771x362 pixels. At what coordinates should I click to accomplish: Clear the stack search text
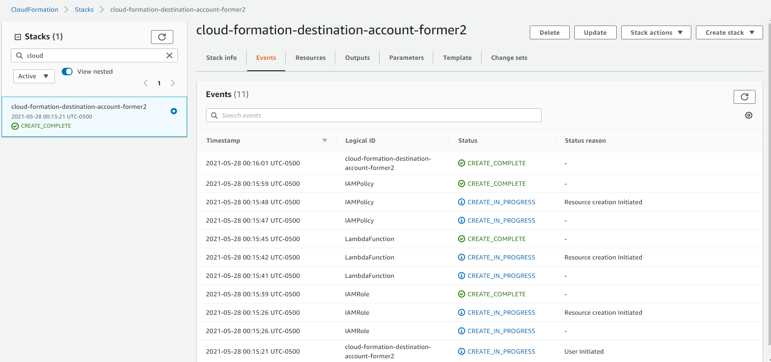pos(169,55)
